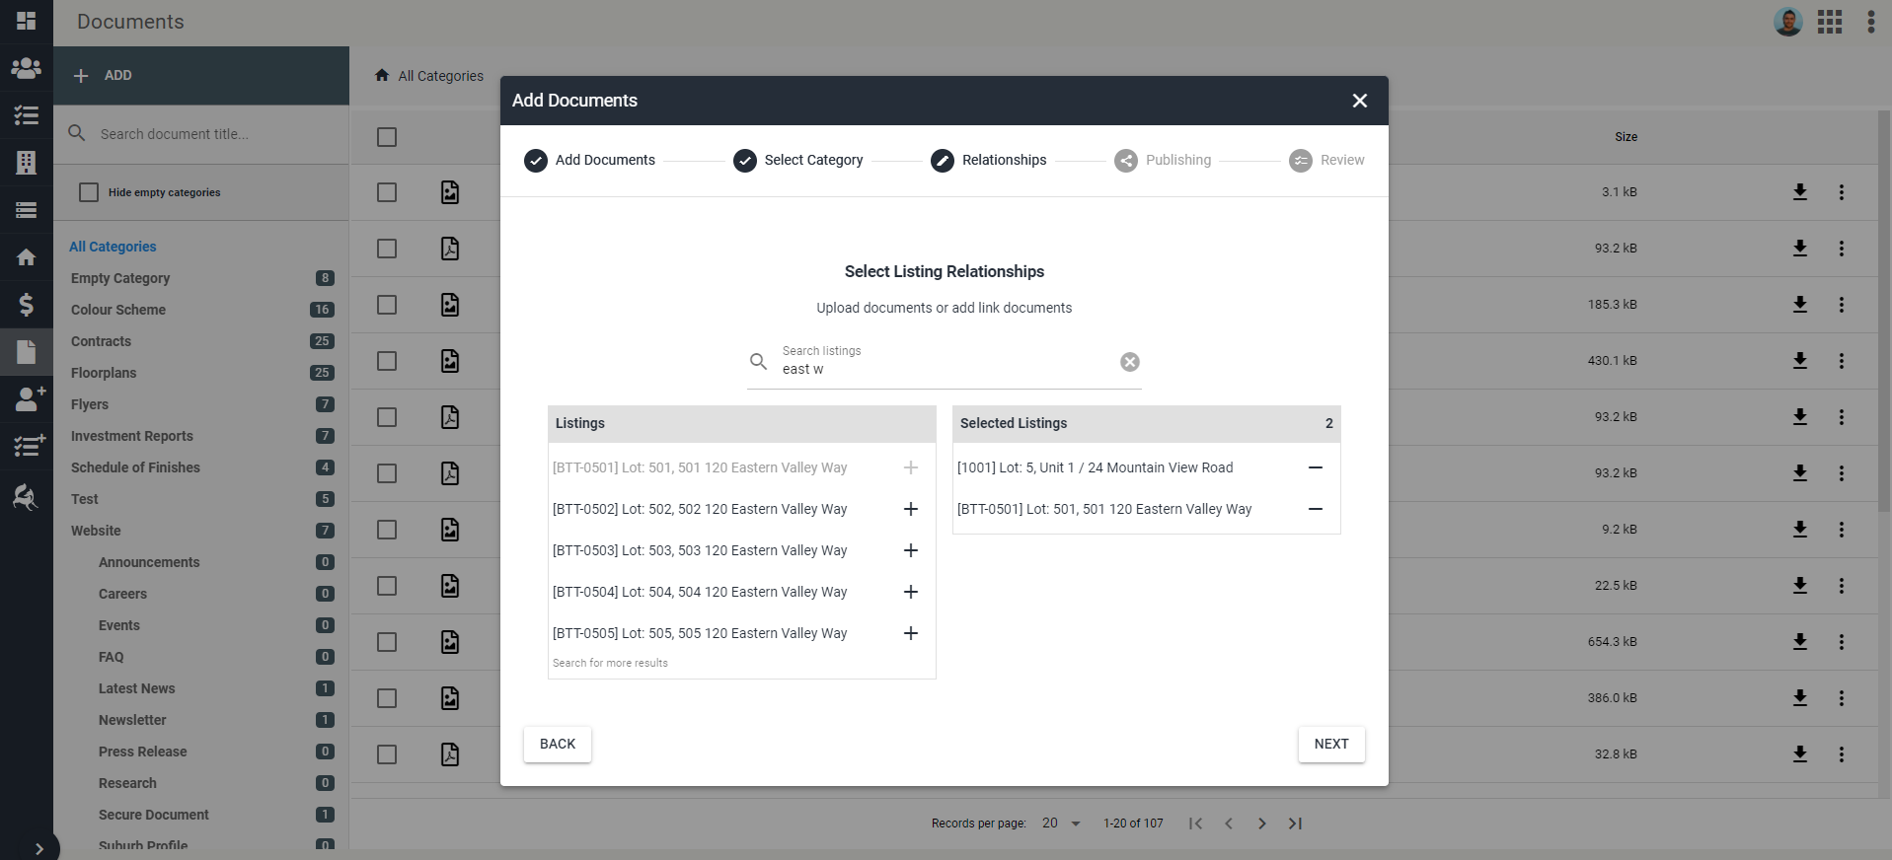Close the Add Documents dialog
Viewport: 1892px width, 860px height.
(x=1360, y=101)
